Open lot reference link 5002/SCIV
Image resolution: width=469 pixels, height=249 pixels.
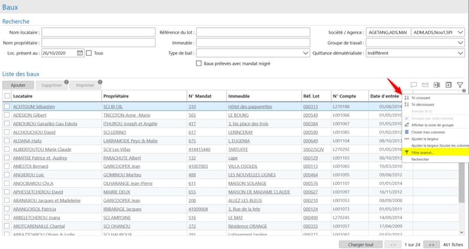click(314, 149)
